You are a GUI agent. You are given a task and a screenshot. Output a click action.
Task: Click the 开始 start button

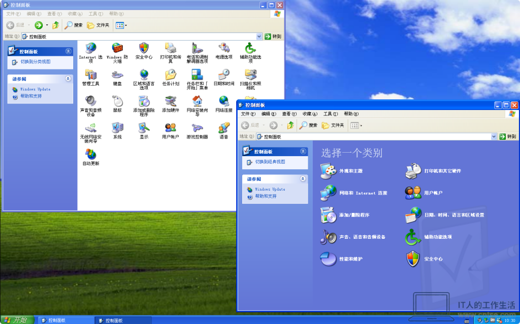click(x=17, y=320)
